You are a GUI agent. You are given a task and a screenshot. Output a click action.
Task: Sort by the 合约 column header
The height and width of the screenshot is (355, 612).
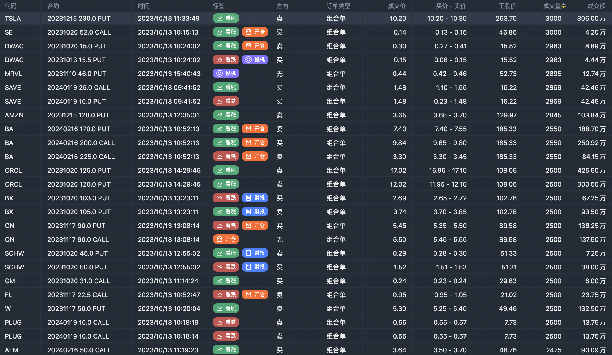[x=53, y=6]
